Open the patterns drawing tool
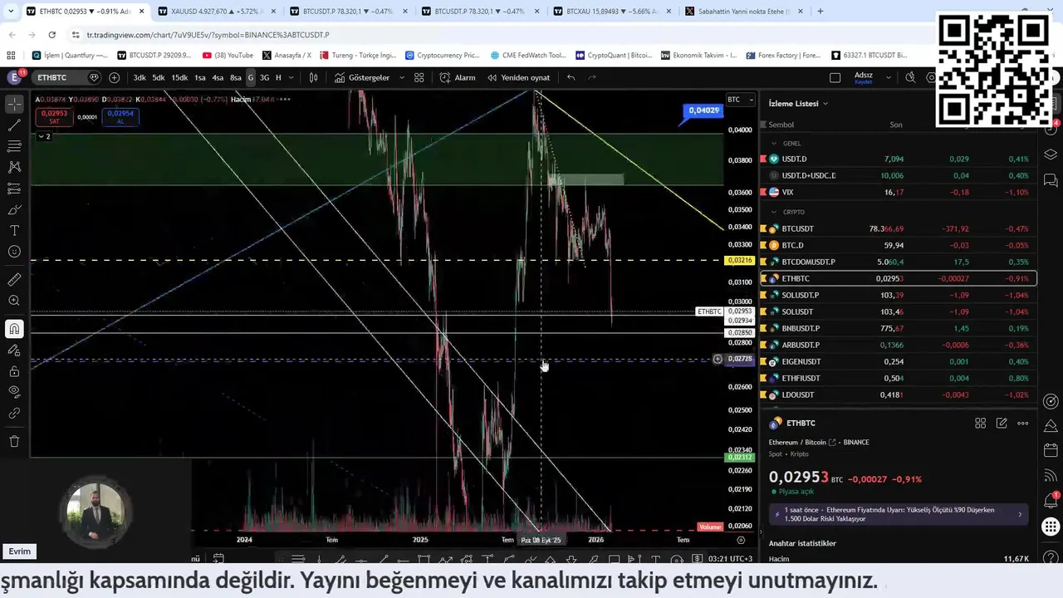This screenshot has width=1063, height=598. 14,167
